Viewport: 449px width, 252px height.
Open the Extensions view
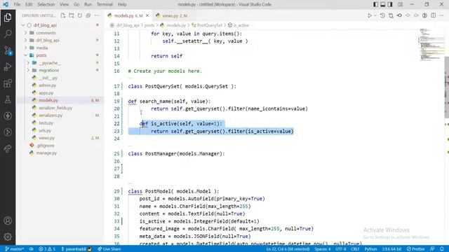tap(8, 83)
